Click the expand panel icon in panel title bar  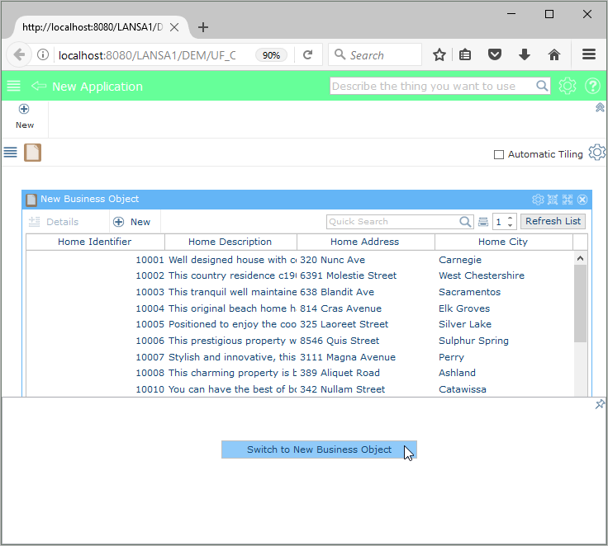(x=568, y=200)
